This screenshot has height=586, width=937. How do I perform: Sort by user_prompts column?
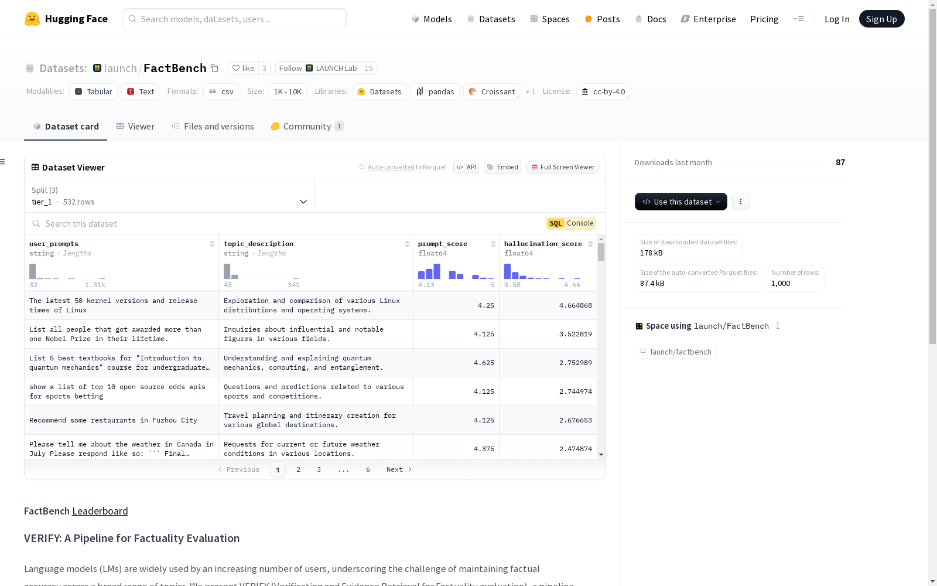(212, 244)
